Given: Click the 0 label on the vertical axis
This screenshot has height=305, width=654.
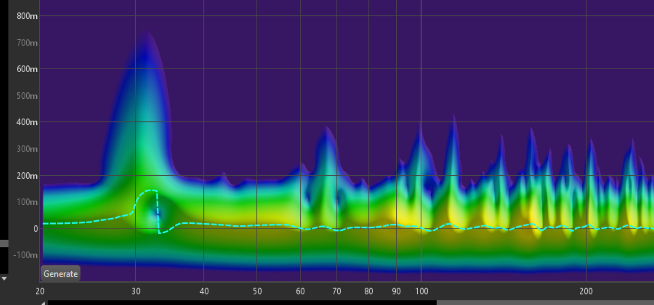Looking at the screenshot, I should 35,229.
